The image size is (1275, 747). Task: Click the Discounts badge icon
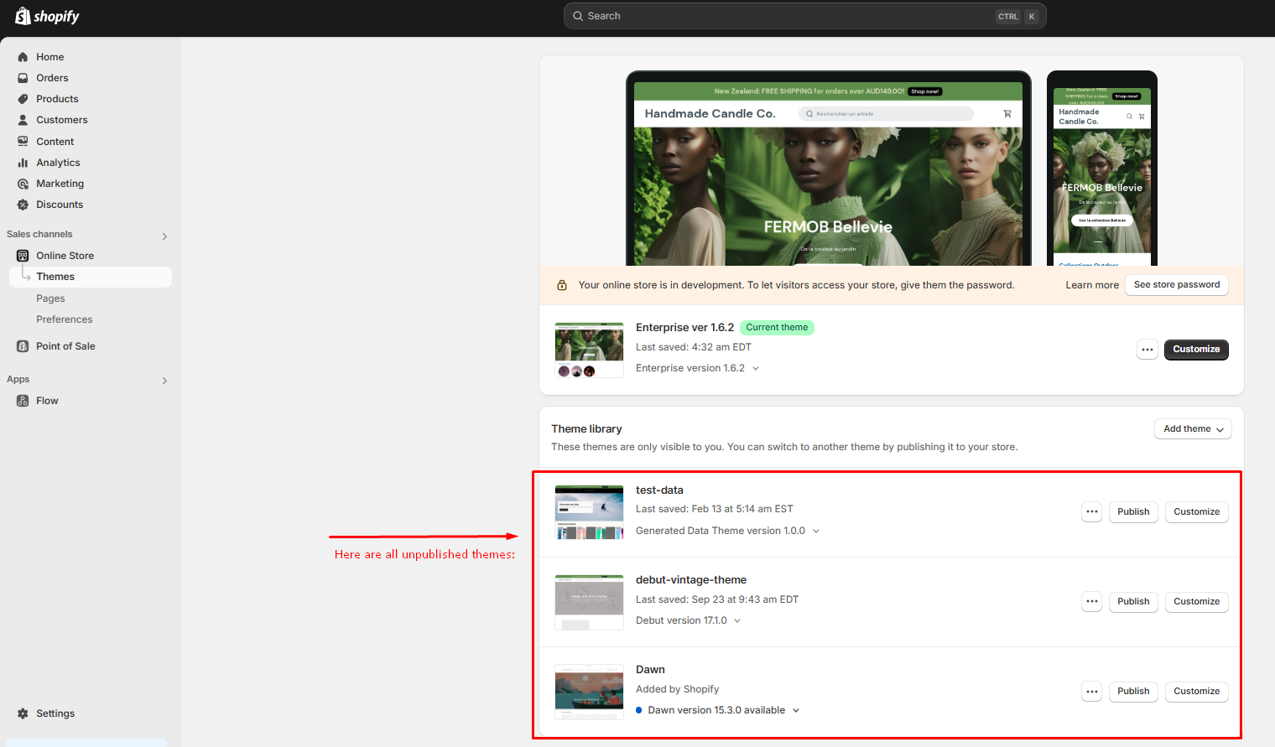23,205
